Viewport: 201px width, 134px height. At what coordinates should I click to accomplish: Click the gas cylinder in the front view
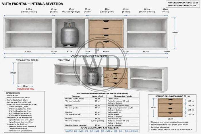(x=69, y=35)
